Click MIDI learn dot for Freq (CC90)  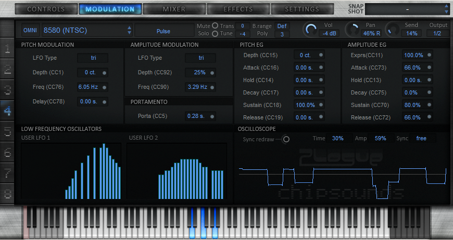(212, 87)
